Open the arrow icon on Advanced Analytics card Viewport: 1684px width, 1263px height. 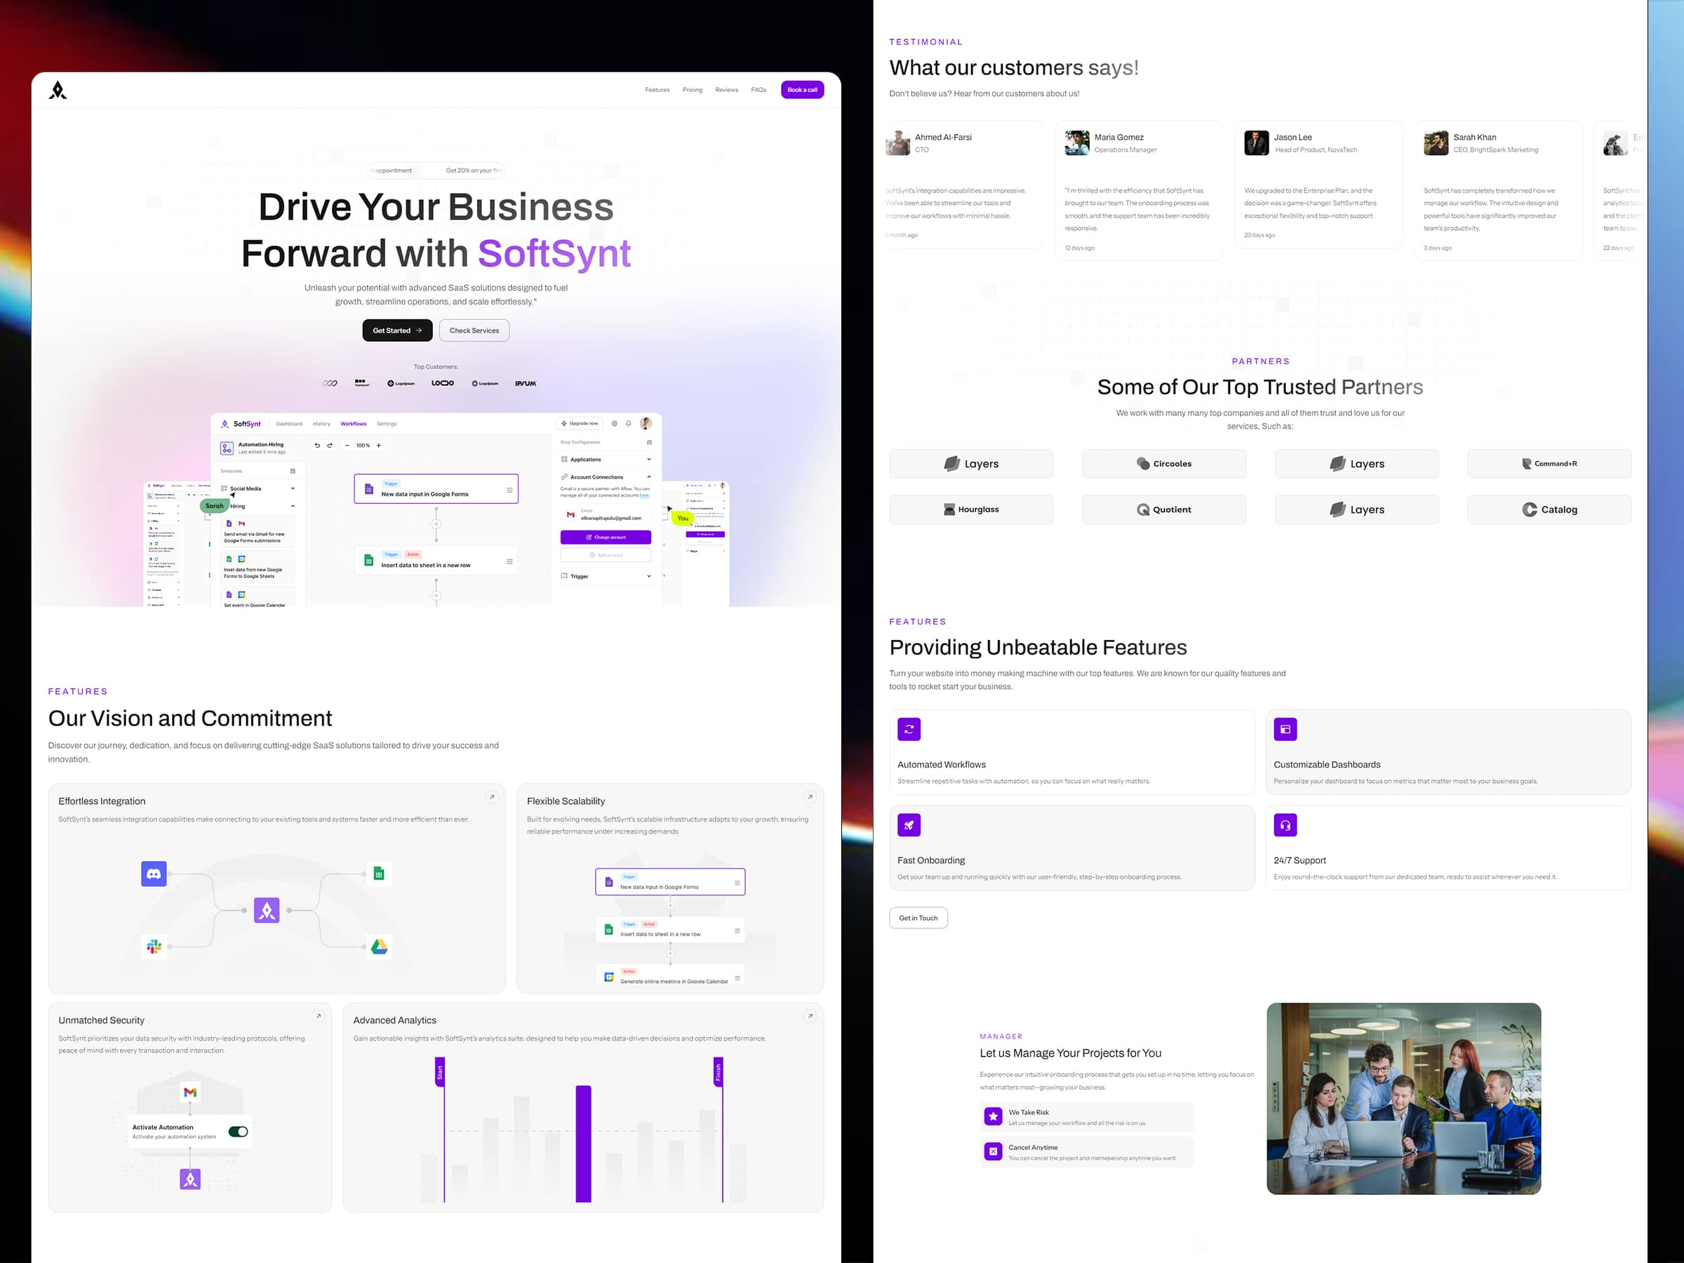click(x=810, y=1016)
